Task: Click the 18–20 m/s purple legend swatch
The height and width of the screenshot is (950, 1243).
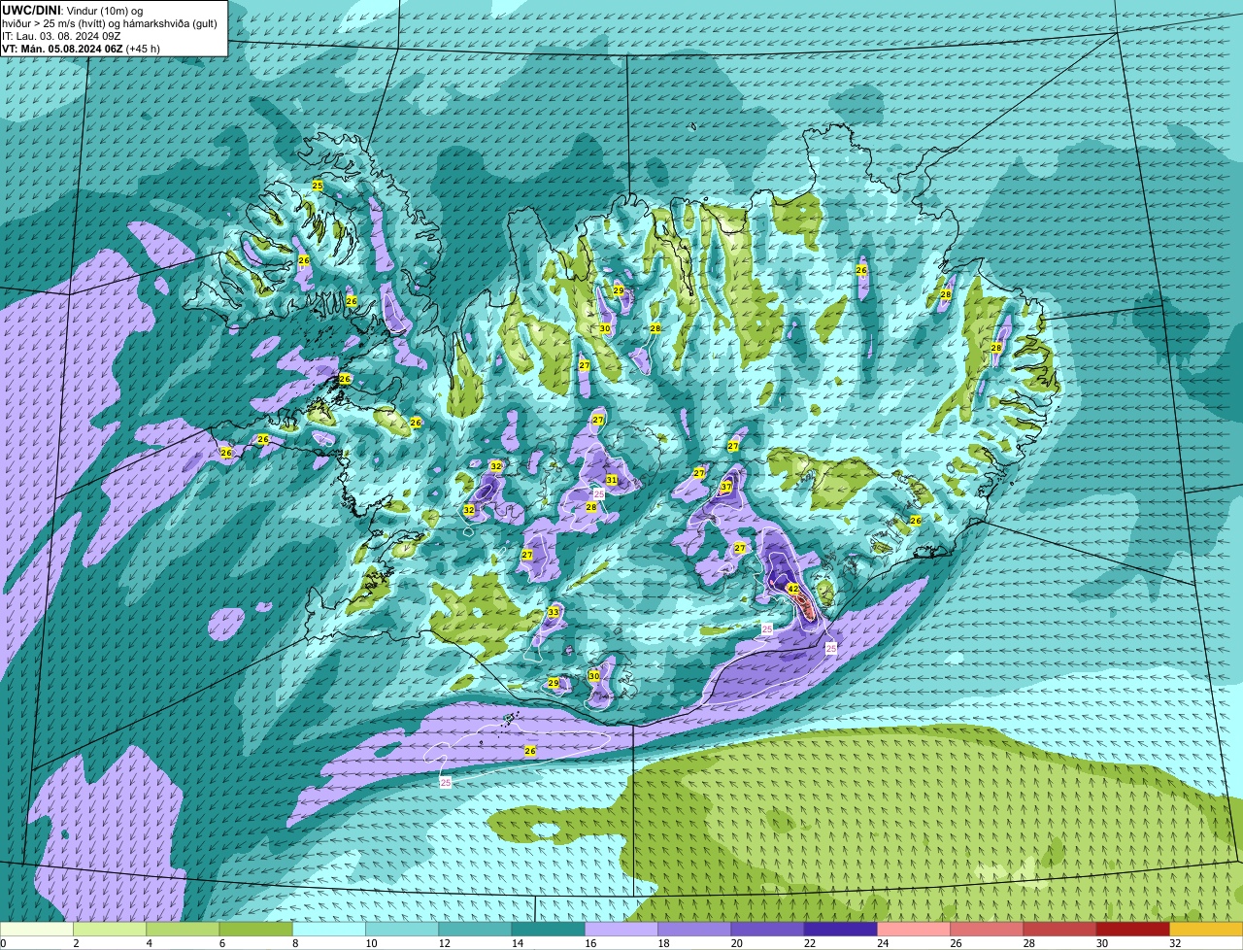Action: pos(694,929)
